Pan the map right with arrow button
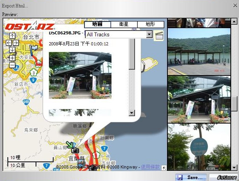The width and height of the screenshot is (239, 181). (x=16, y=43)
